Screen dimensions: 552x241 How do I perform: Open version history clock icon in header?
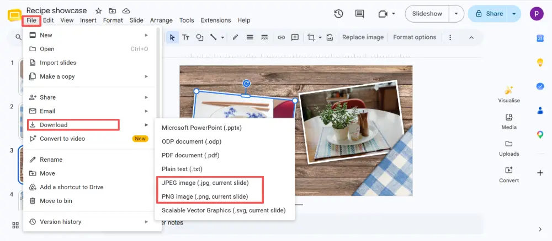click(338, 14)
